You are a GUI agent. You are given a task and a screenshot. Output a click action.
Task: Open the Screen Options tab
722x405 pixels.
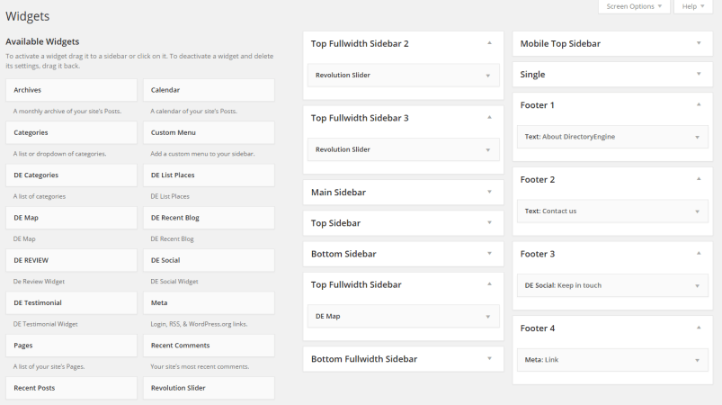tap(633, 6)
